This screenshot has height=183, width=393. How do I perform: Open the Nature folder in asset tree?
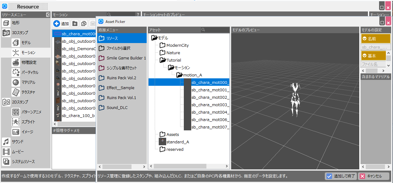click(x=173, y=53)
